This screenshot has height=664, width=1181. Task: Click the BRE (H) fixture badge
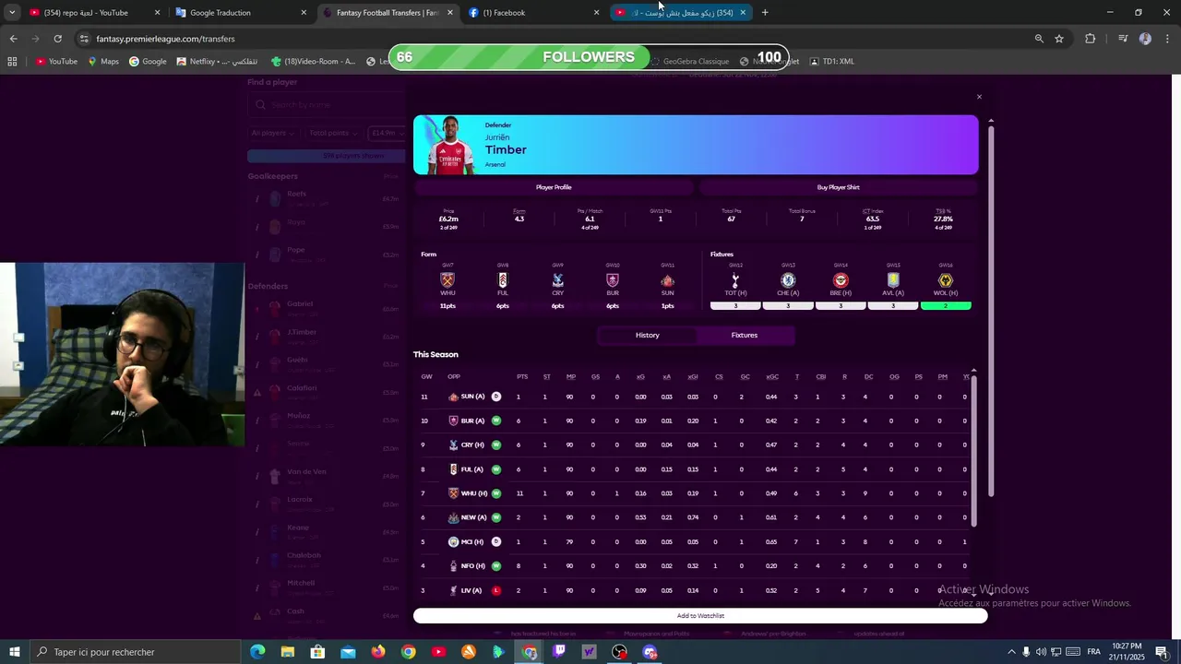pos(841,280)
